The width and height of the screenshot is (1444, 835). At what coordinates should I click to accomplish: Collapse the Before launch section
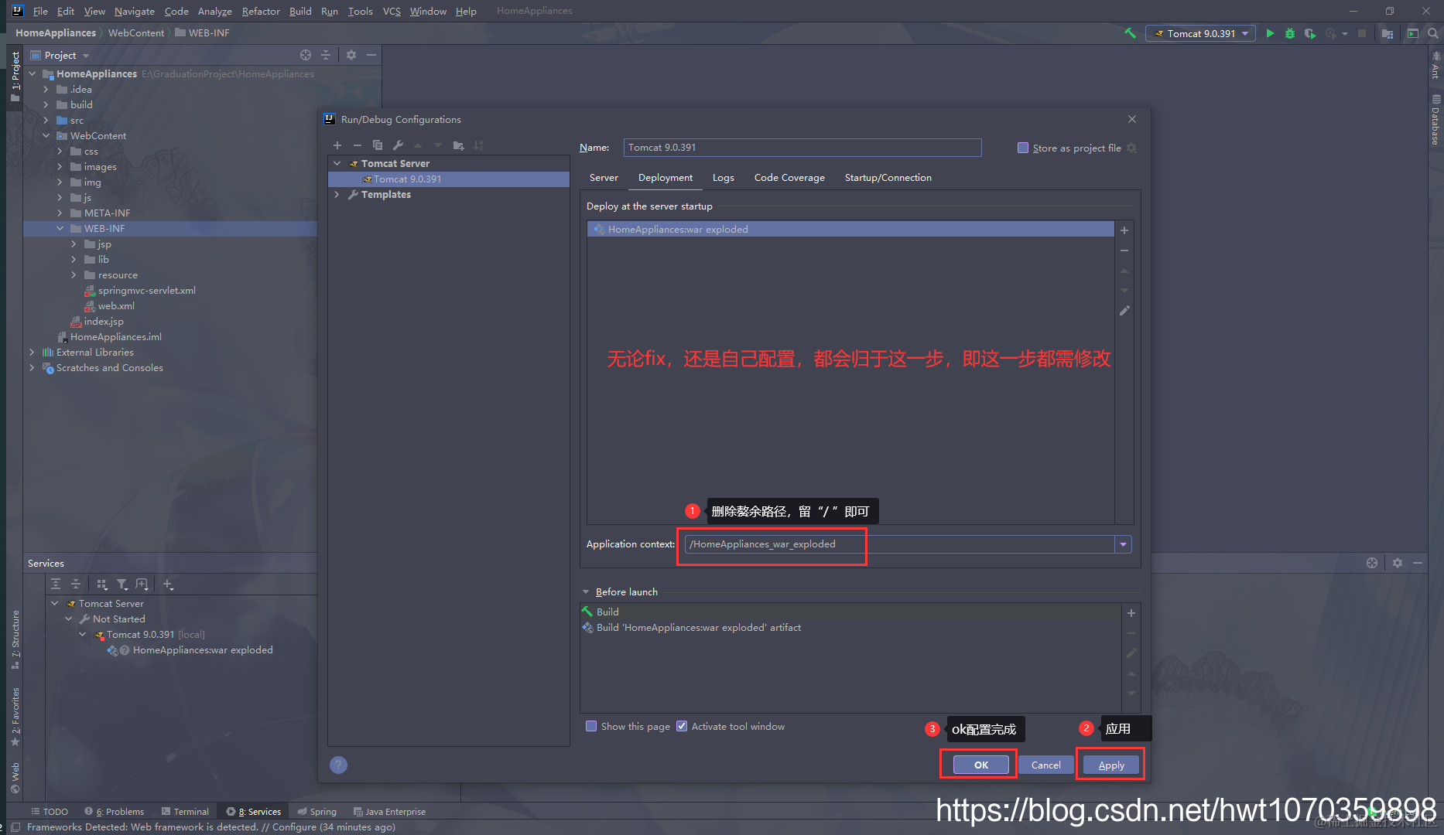coord(586,591)
